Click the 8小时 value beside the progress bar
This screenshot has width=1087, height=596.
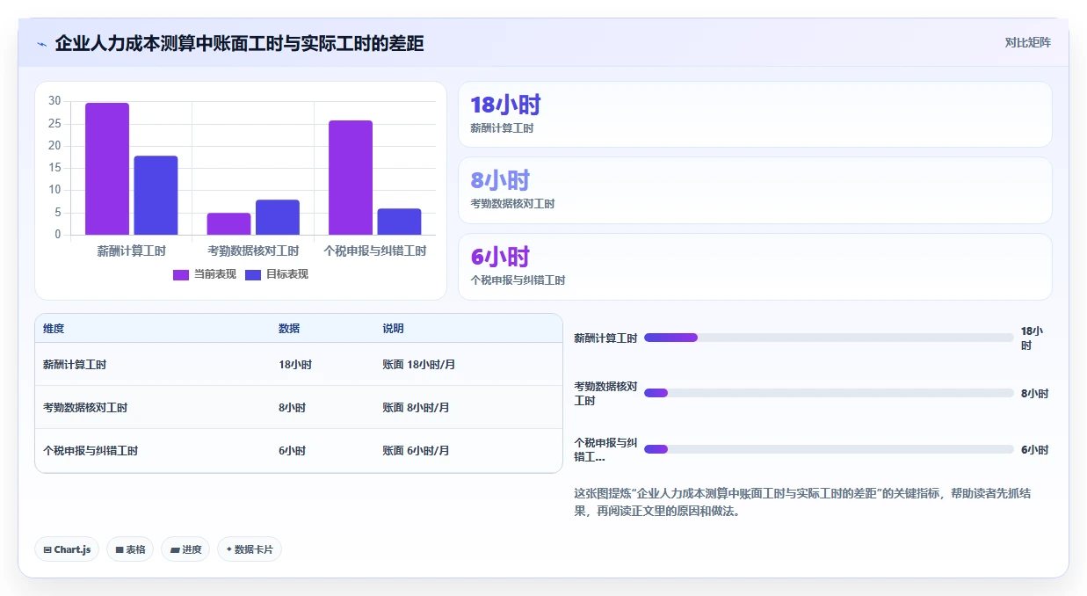click(x=1034, y=394)
